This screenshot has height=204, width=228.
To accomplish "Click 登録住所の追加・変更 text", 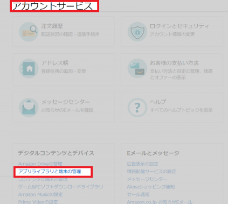I will point(64,71).
